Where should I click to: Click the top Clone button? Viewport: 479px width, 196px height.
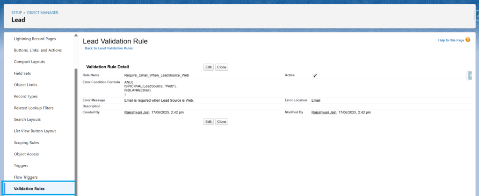pyautogui.click(x=222, y=67)
